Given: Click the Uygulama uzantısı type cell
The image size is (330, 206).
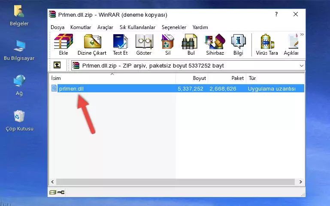Looking at the screenshot, I should 272,88.
